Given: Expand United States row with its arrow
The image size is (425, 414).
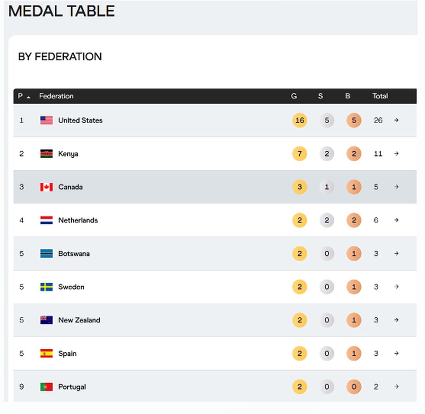Looking at the screenshot, I should pos(396,120).
